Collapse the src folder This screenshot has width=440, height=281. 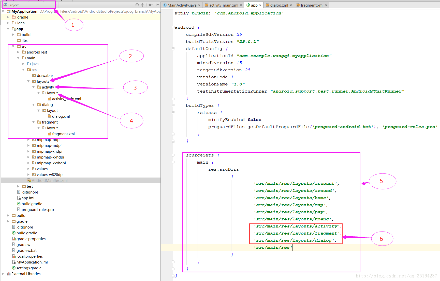tap(13, 46)
